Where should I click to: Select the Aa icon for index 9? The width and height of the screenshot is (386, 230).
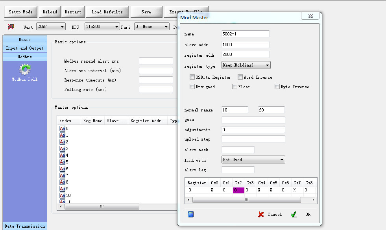point(62,189)
